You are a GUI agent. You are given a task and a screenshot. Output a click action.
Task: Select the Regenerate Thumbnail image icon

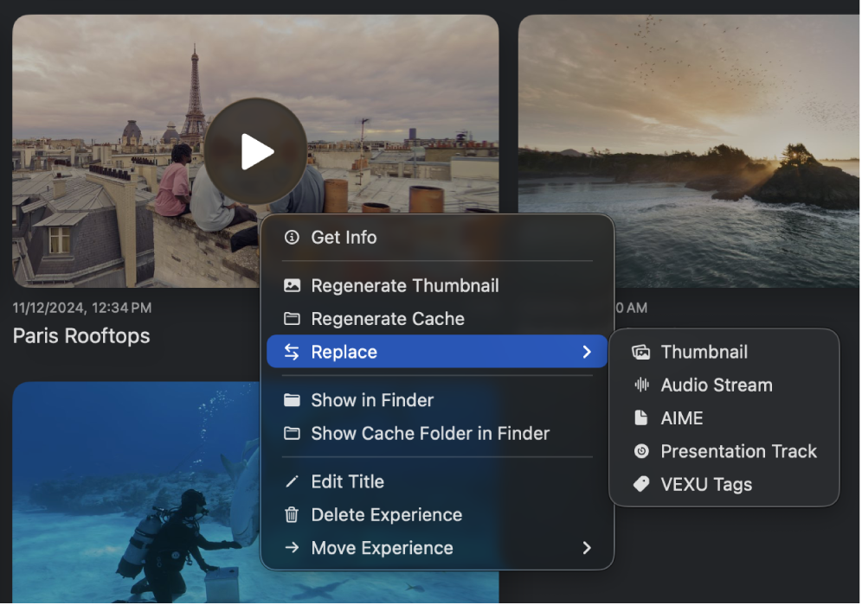tap(292, 285)
